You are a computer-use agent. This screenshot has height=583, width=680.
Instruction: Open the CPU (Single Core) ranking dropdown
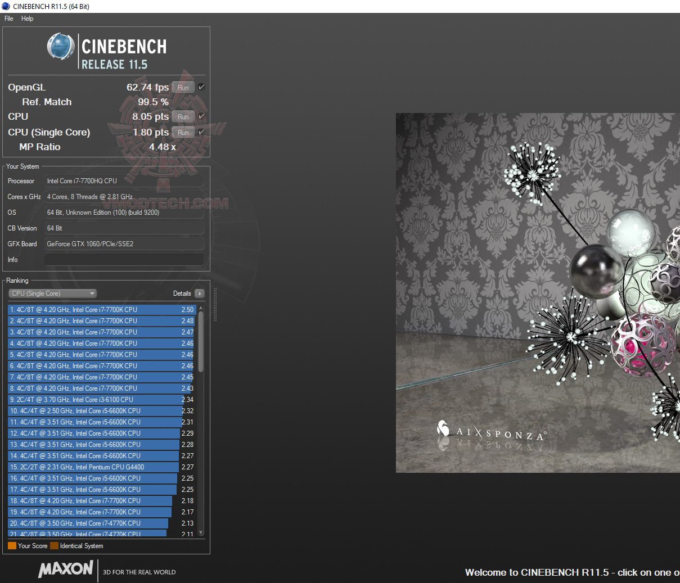pyautogui.click(x=52, y=293)
